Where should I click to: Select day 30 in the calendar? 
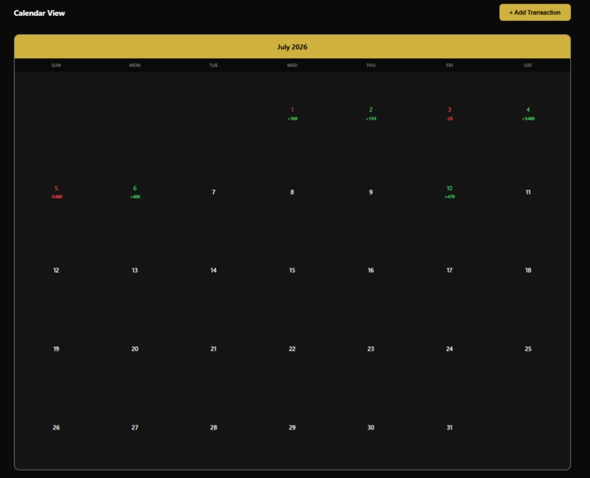371,427
